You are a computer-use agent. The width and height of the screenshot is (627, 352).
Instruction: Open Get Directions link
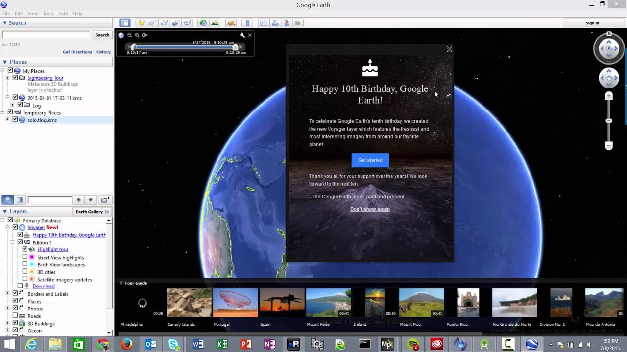(x=77, y=52)
